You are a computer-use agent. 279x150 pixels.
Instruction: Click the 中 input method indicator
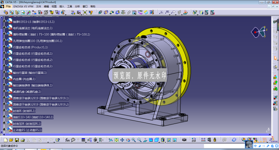tap(256, 146)
